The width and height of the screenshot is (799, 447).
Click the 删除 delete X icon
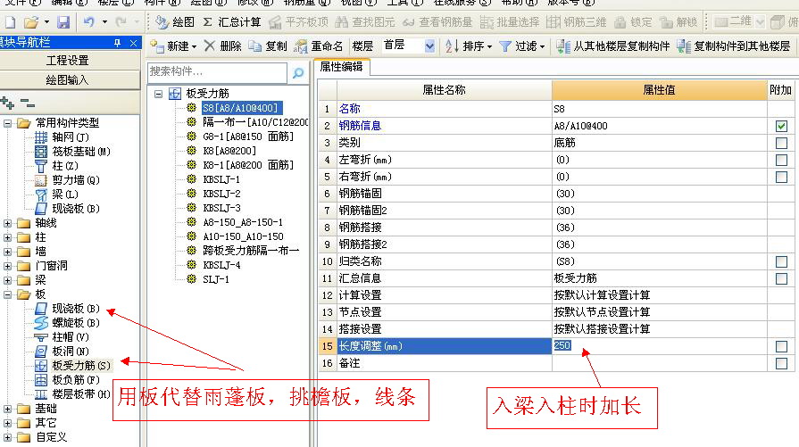coord(210,46)
